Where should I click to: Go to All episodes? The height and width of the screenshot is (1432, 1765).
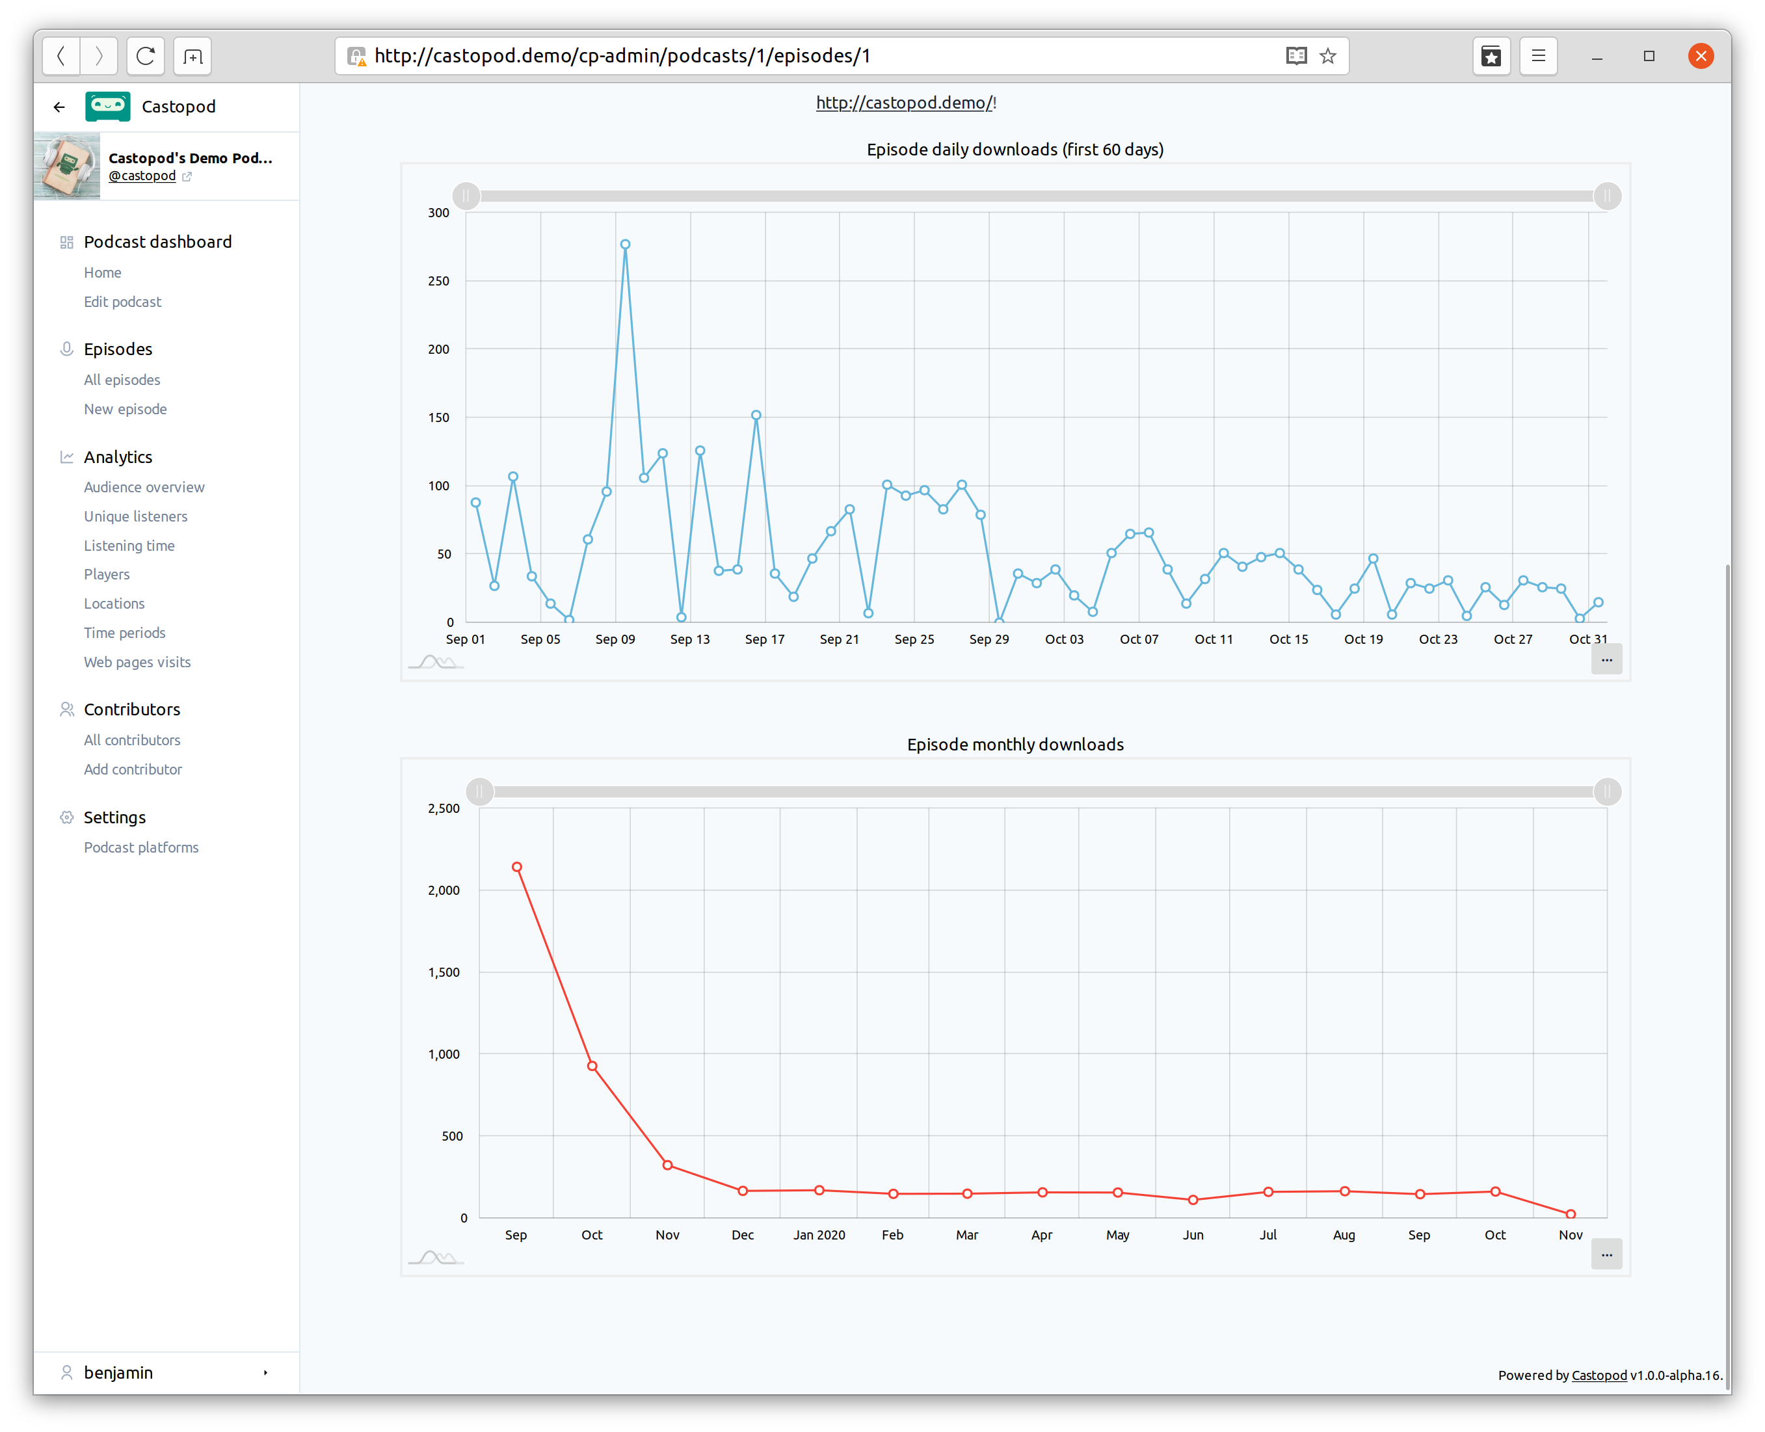click(122, 380)
